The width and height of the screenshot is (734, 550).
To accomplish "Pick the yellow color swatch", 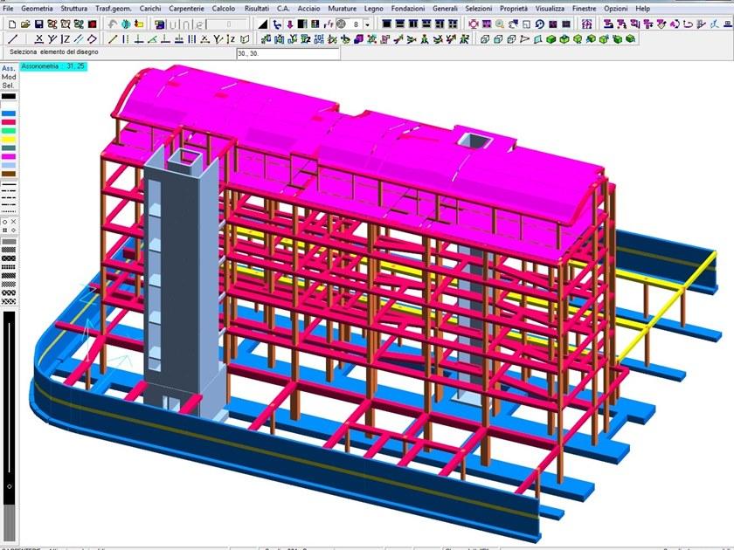I will click(8, 139).
